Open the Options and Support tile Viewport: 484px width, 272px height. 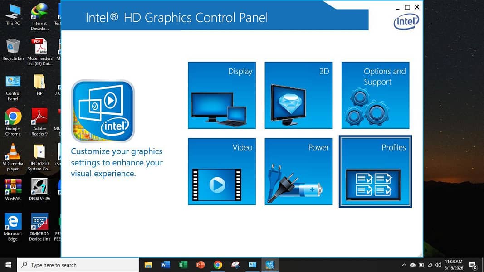click(375, 95)
